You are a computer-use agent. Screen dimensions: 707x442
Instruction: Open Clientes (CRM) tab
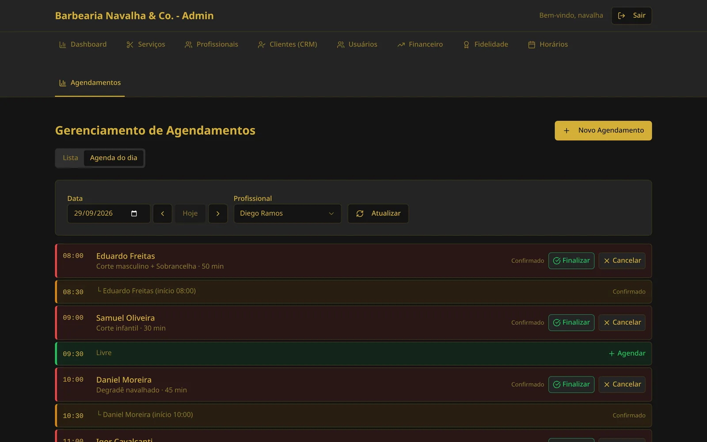pos(287,44)
